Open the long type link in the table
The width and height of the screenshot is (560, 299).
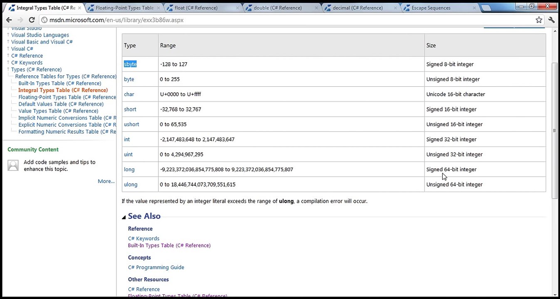[129, 169]
